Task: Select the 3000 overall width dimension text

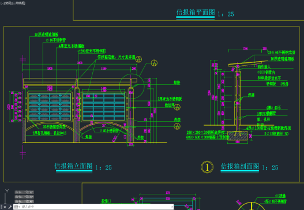Action: [x=80, y=63]
